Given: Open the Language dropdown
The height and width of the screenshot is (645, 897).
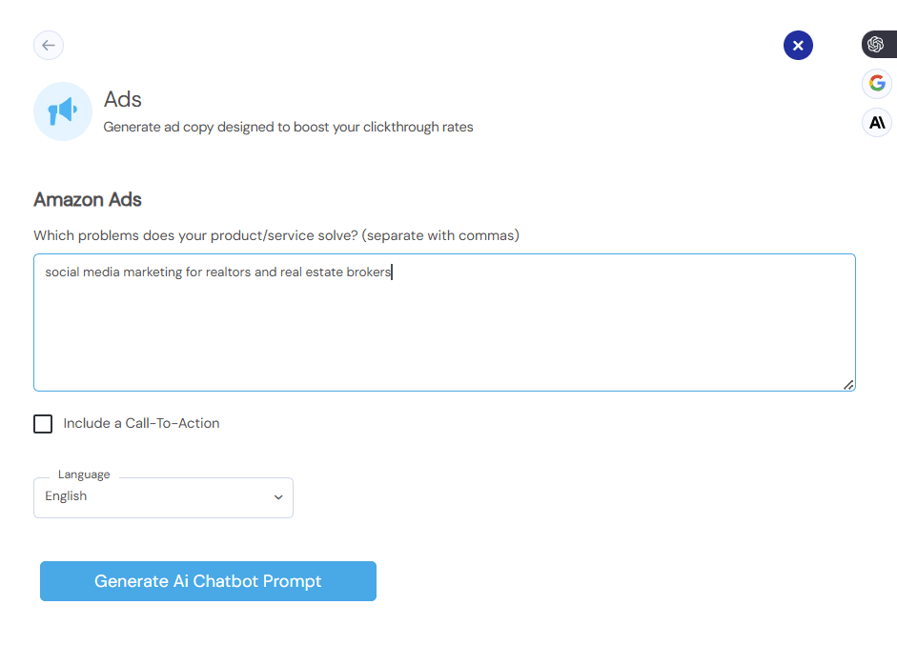Looking at the screenshot, I should pos(163,497).
